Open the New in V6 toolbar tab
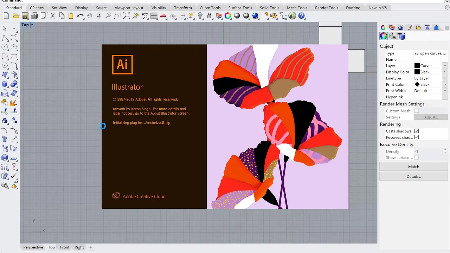 [378, 8]
